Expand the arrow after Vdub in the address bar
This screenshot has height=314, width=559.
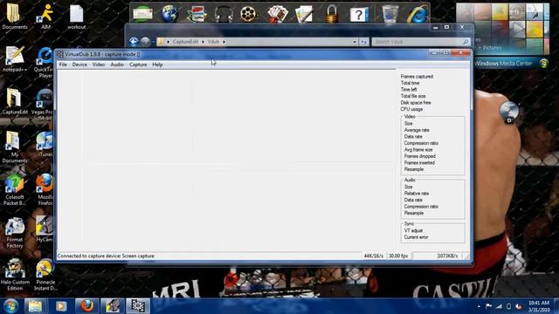tap(224, 42)
